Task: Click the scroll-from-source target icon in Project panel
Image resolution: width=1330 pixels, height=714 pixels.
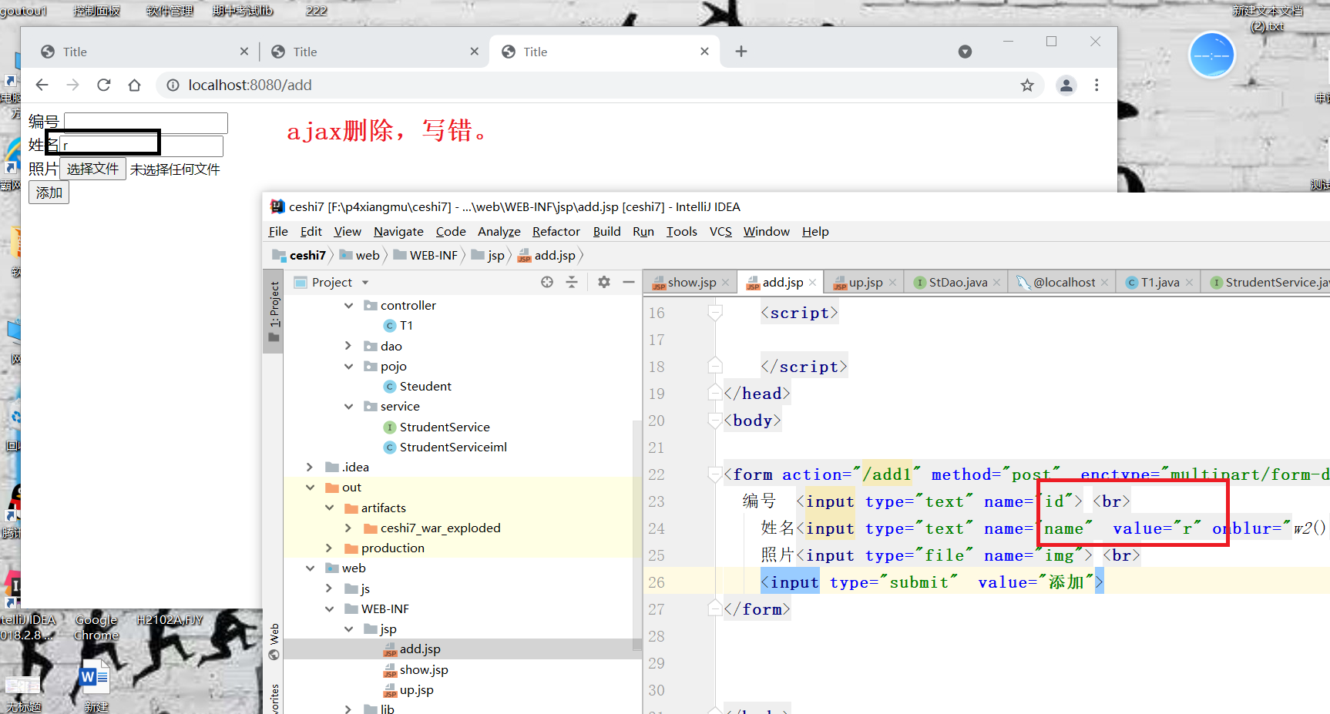Action: click(x=547, y=282)
